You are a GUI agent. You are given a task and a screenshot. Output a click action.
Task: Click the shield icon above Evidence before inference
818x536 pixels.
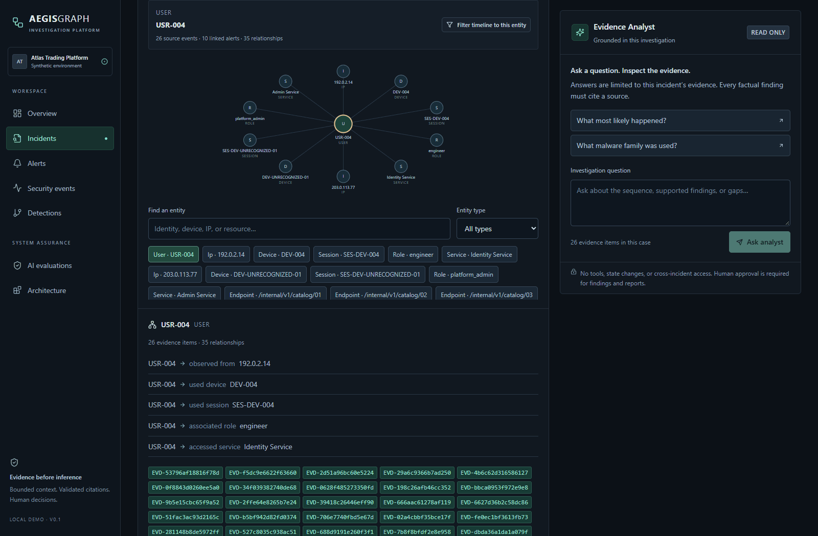(x=14, y=462)
